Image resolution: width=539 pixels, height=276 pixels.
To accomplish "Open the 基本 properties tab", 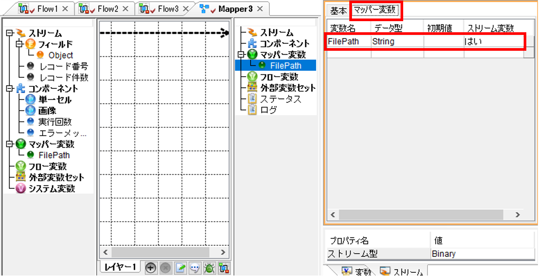I will 338,11.
